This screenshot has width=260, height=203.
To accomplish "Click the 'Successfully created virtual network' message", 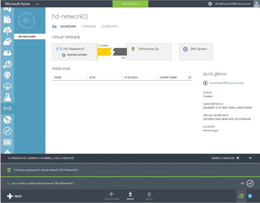I will (42, 183).
